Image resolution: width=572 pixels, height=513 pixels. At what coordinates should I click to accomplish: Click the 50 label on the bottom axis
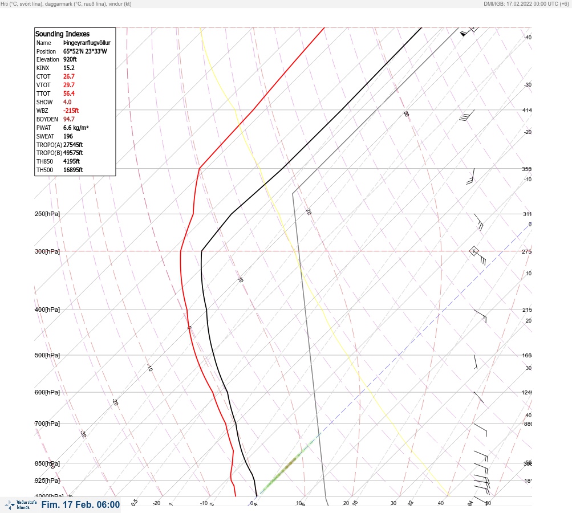click(488, 503)
